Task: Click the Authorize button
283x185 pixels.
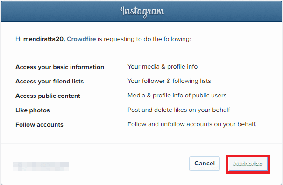Action: coord(248,164)
